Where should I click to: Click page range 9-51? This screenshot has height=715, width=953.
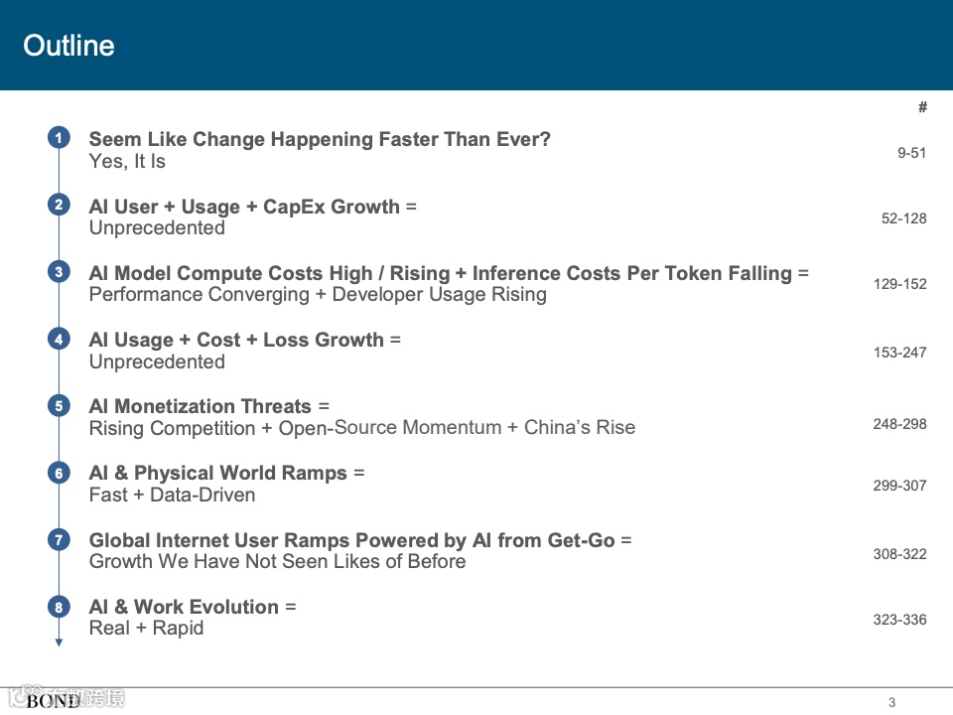pos(911,153)
